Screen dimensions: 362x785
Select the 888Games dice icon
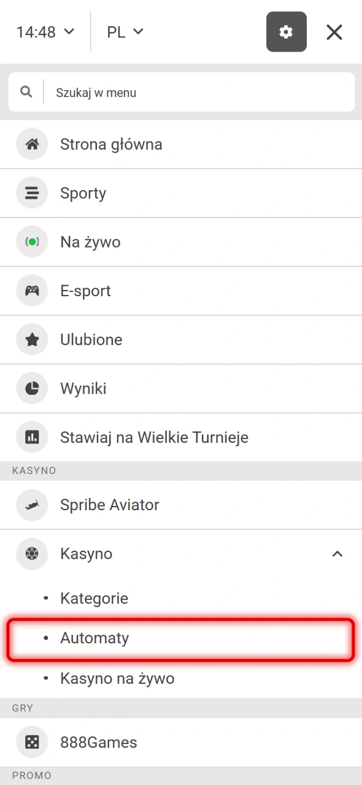(31, 742)
